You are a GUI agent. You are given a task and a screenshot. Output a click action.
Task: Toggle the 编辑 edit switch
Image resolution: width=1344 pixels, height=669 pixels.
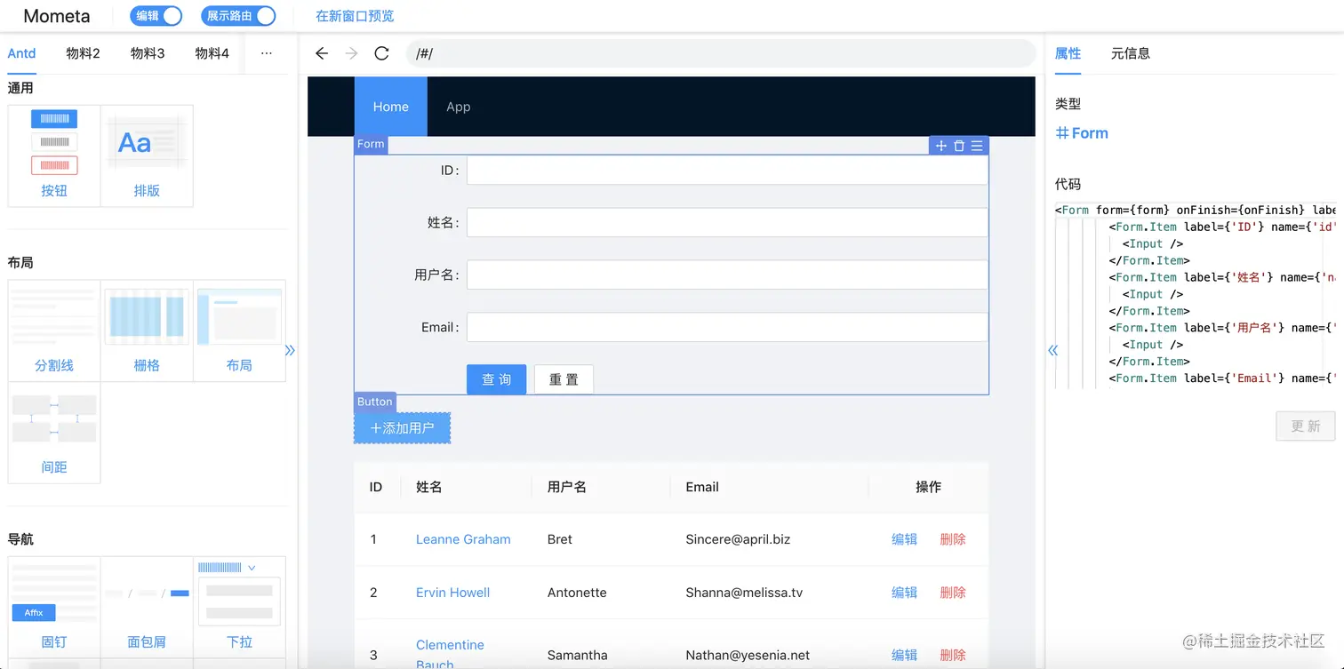(156, 16)
